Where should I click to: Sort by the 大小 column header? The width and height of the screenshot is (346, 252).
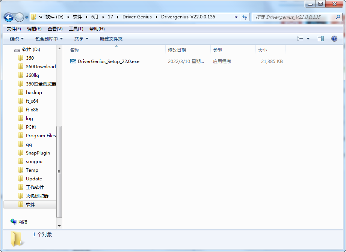point(262,50)
